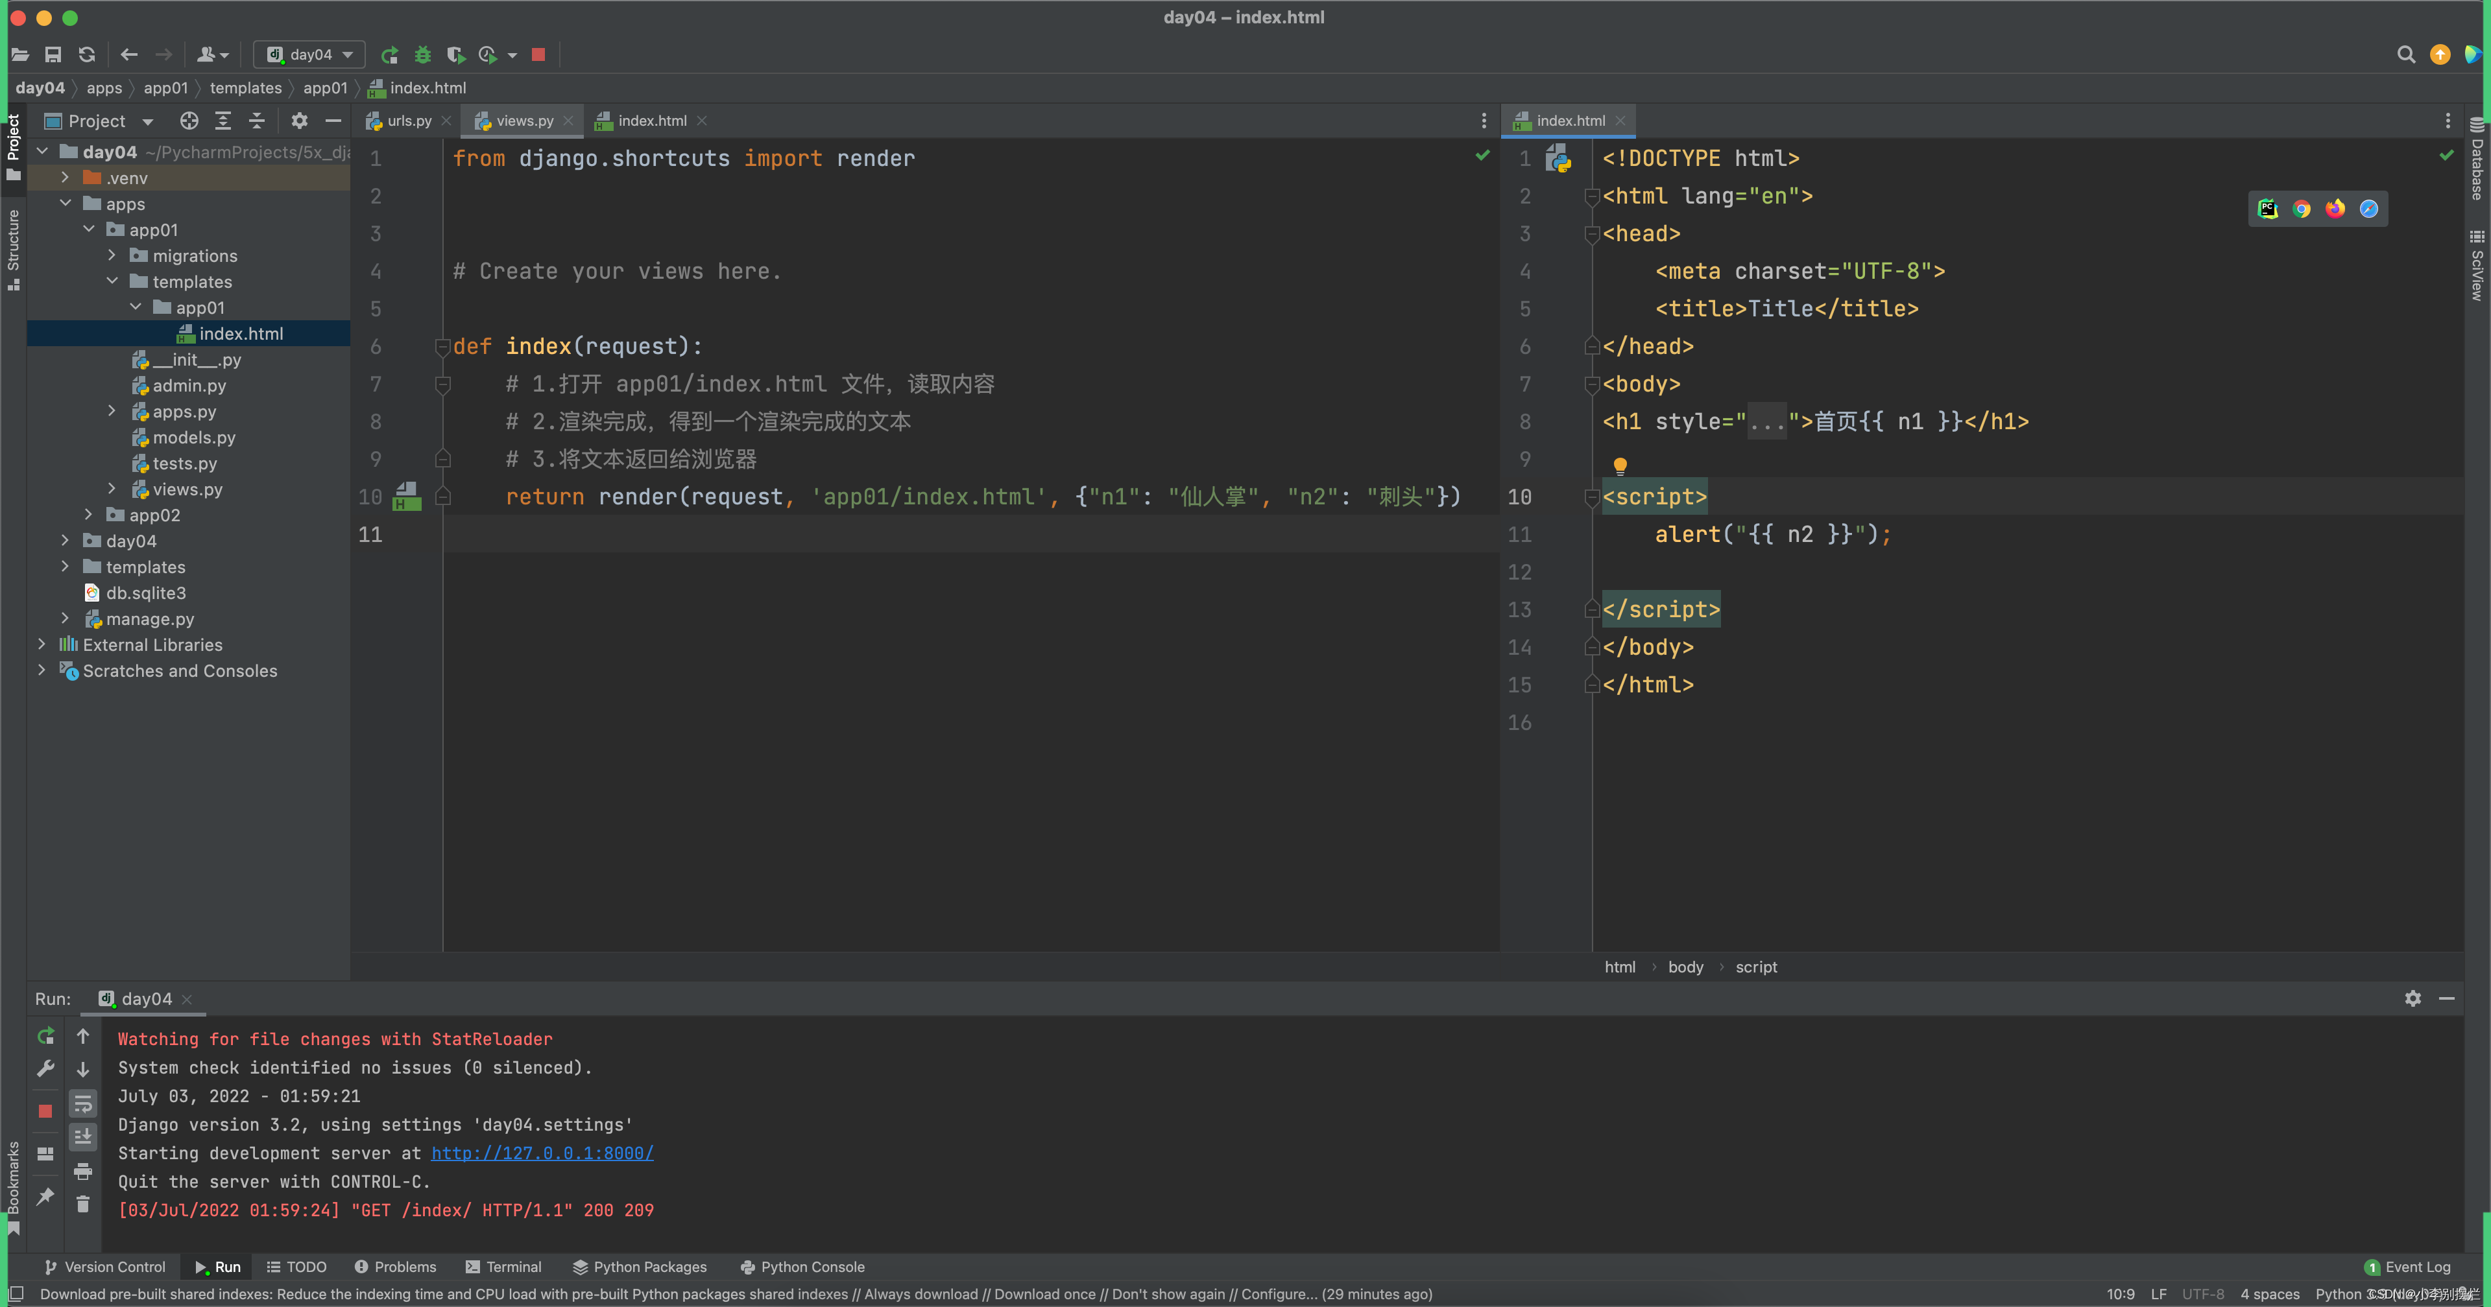Click Select Opened File target icon
This screenshot has height=1307, width=2491.
tap(189, 121)
